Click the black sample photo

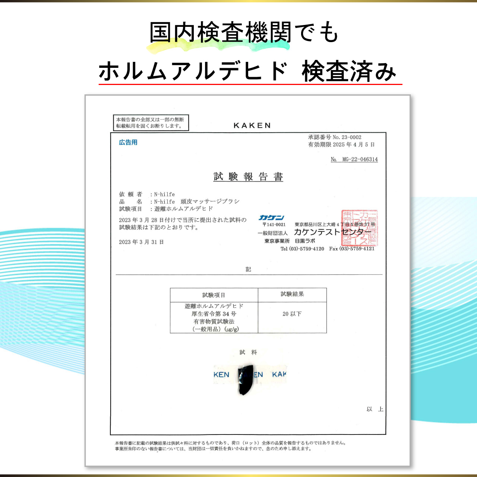click(x=245, y=379)
